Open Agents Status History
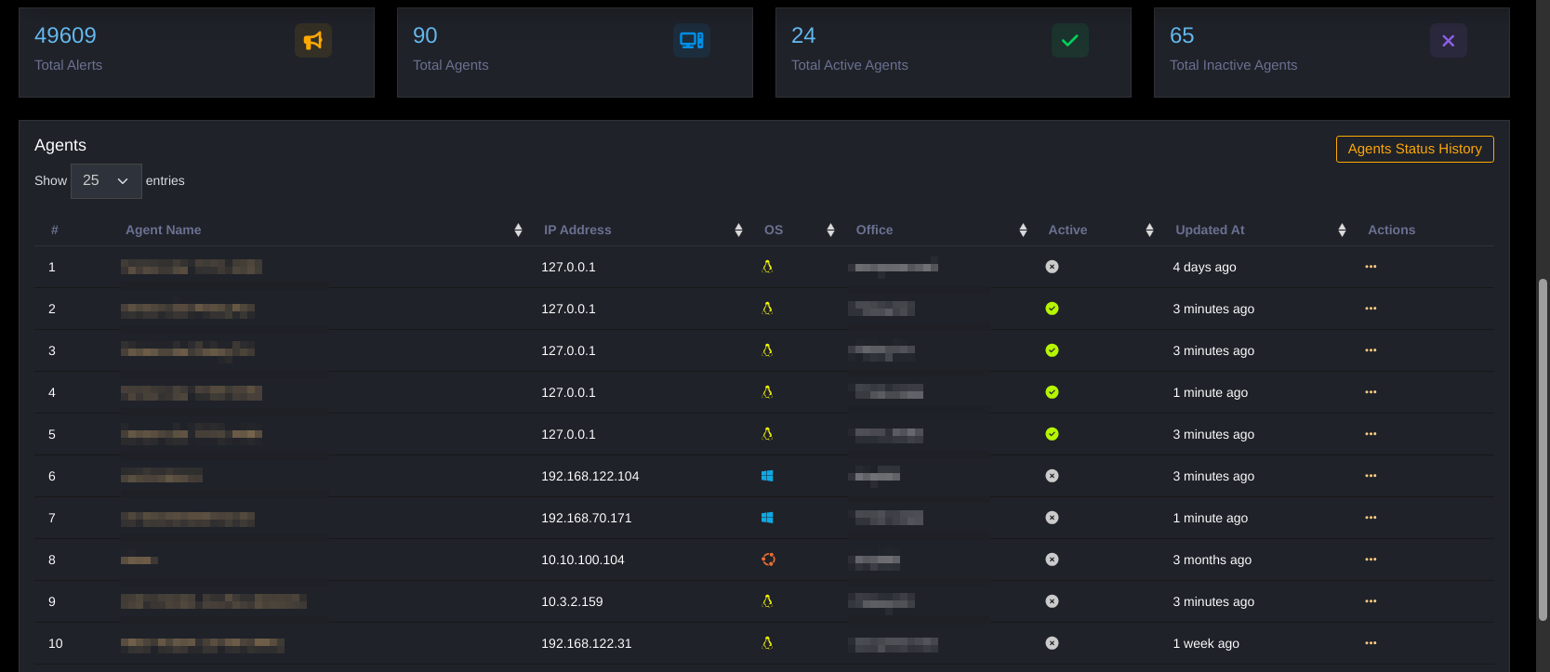Viewport: 1550px width, 672px height. coord(1414,149)
